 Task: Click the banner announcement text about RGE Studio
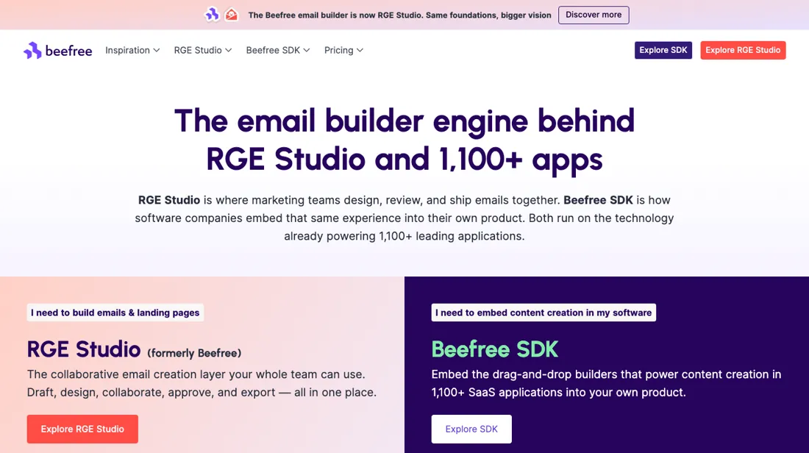click(x=400, y=15)
